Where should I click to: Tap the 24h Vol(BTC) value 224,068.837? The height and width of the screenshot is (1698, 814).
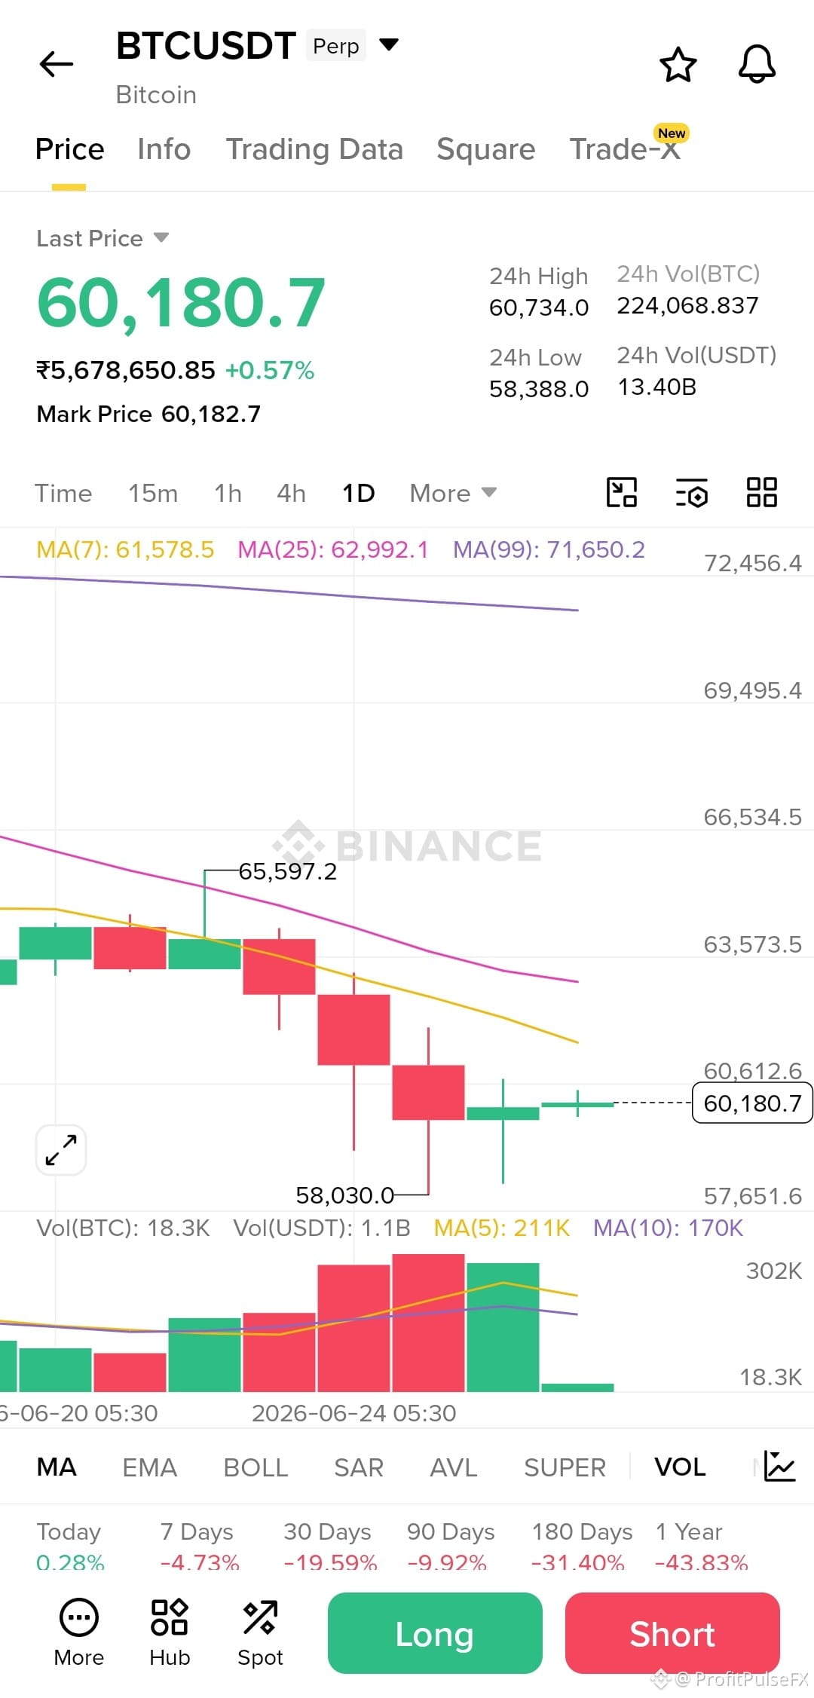pyautogui.click(x=687, y=305)
